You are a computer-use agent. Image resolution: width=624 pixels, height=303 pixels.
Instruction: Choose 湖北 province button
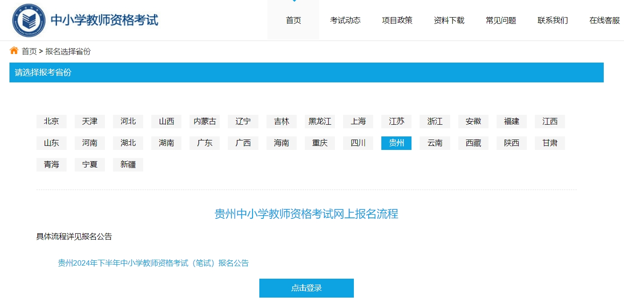tap(128, 143)
